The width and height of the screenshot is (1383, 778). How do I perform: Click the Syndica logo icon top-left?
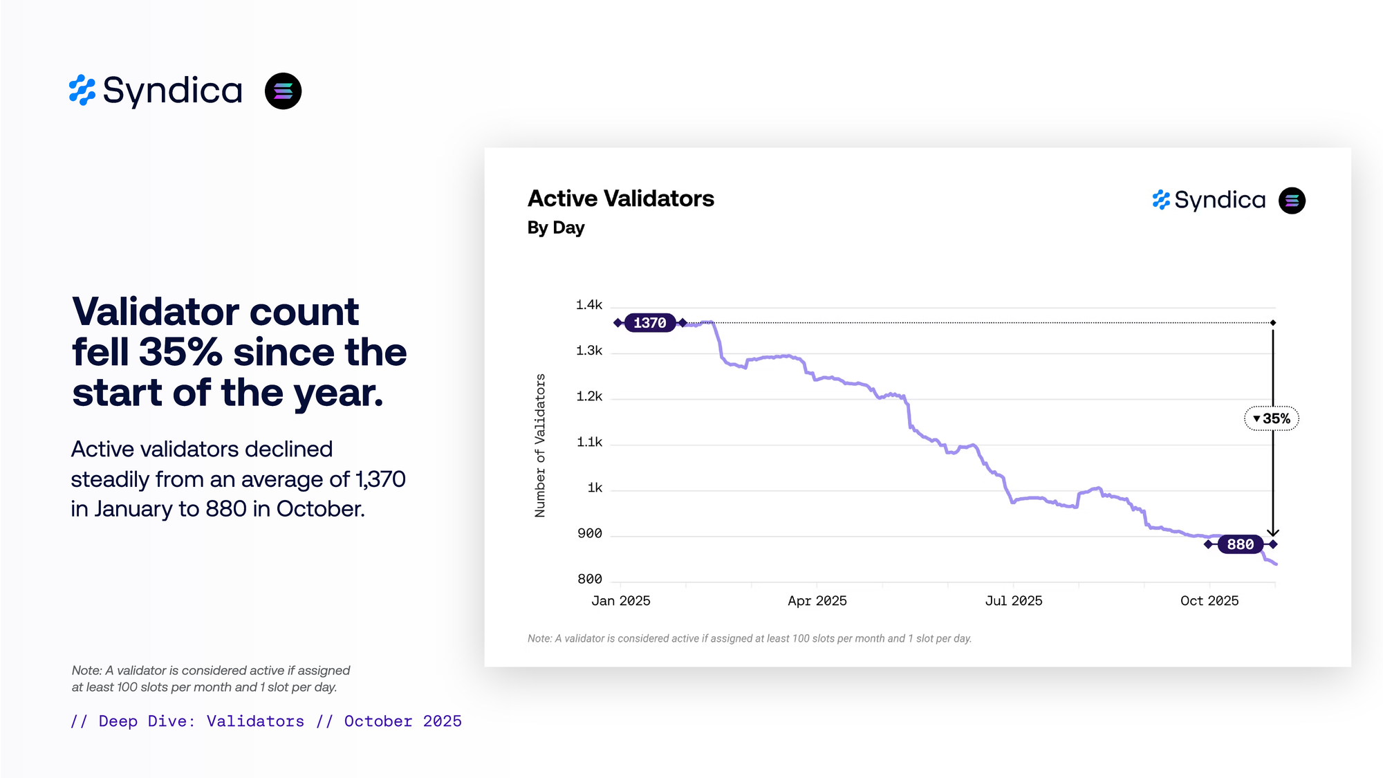pyautogui.click(x=82, y=91)
